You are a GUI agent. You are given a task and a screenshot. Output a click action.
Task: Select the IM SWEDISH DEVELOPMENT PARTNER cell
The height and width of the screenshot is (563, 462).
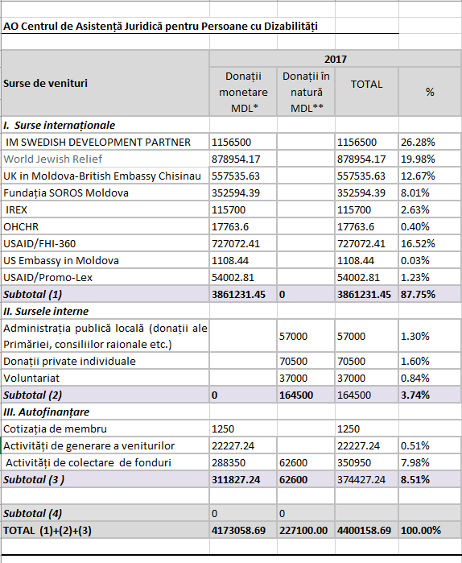coord(105,143)
